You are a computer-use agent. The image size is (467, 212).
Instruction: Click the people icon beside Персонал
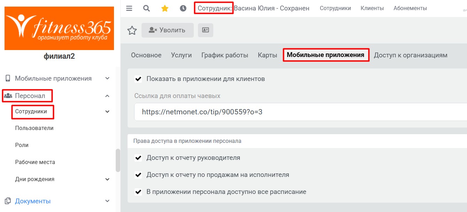point(8,96)
